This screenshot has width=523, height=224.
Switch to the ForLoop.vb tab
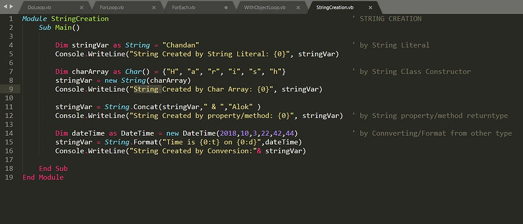[112, 7]
